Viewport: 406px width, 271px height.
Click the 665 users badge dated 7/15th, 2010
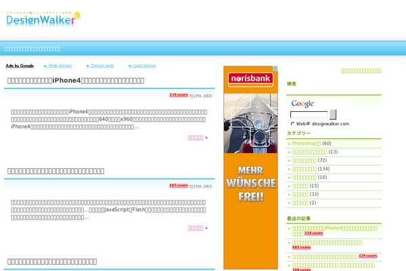click(x=179, y=186)
